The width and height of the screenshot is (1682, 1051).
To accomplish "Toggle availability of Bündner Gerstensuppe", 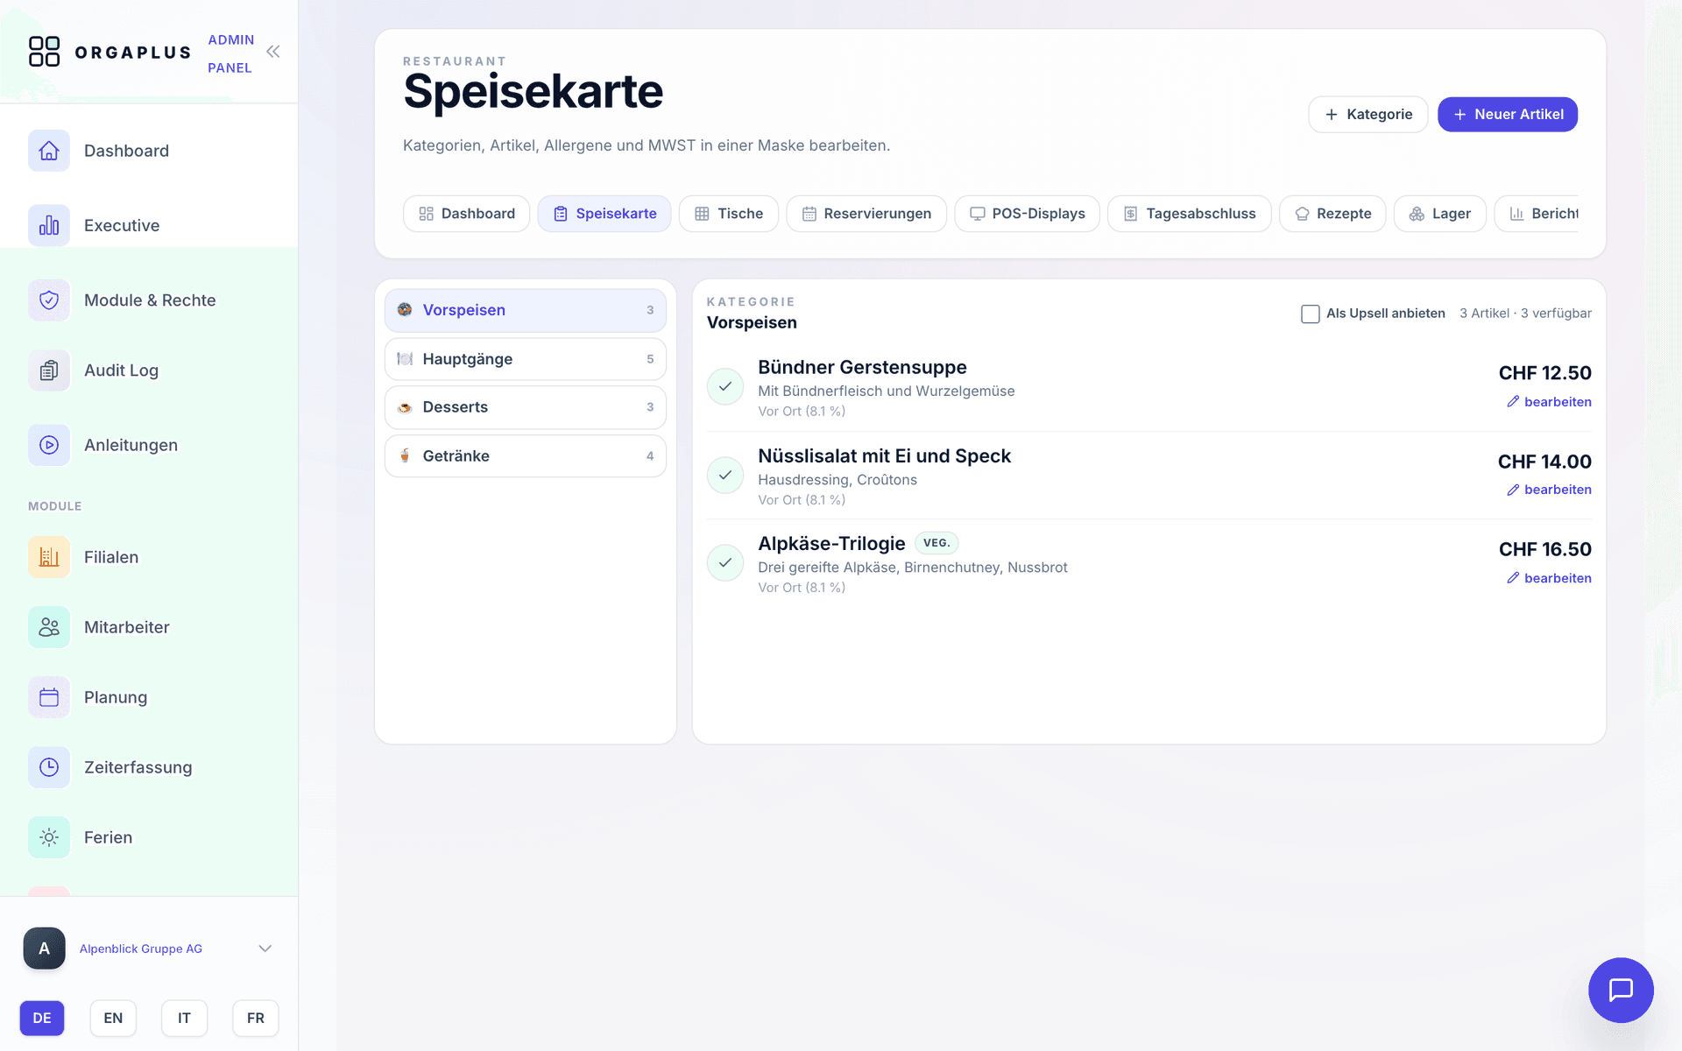I will pos(725,386).
